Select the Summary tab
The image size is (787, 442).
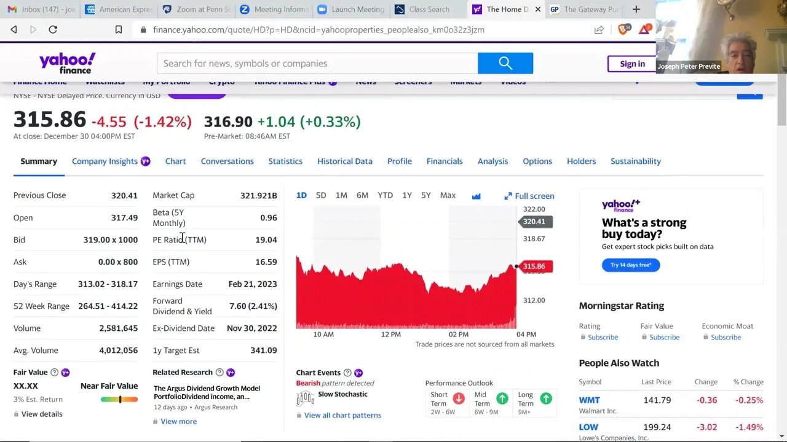(39, 161)
